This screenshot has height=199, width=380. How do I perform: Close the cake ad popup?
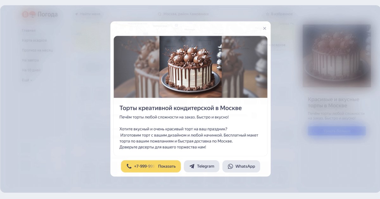coord(264,28)
